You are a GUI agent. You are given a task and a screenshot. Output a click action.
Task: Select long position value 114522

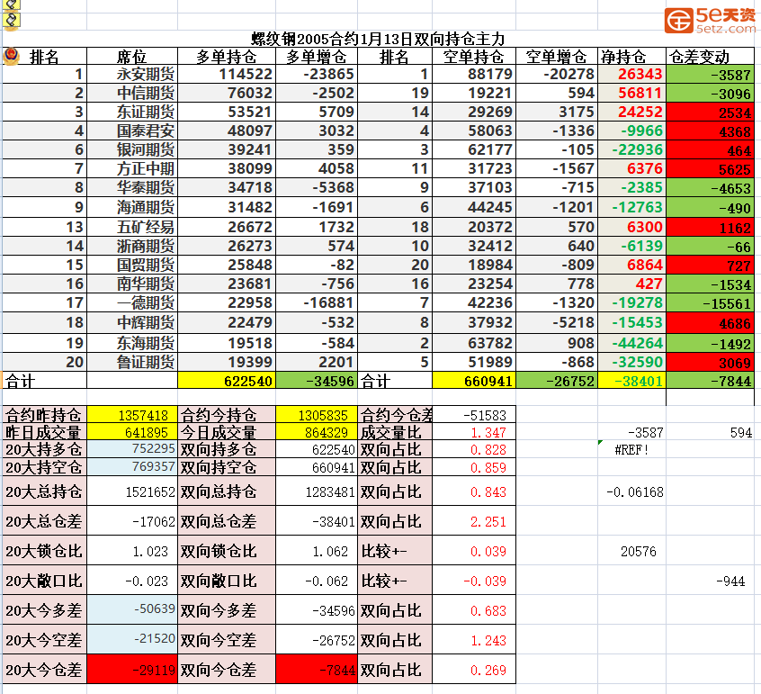tap(227, 75)
